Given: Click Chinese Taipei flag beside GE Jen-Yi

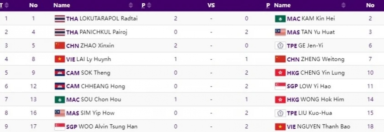Looking at the screenshot, I should click(280, 45).
